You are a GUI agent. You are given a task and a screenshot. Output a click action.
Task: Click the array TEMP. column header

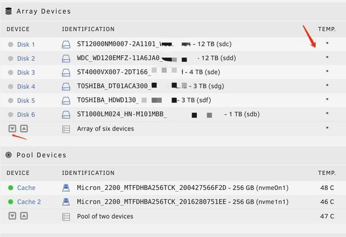[x=327, y=29]
